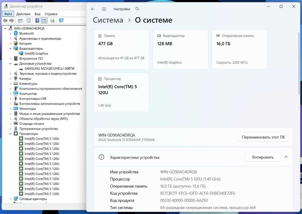The width and height of the screenshot is (302, 214).
Task: Click the Камеры webcam icon
Action: 16,78
